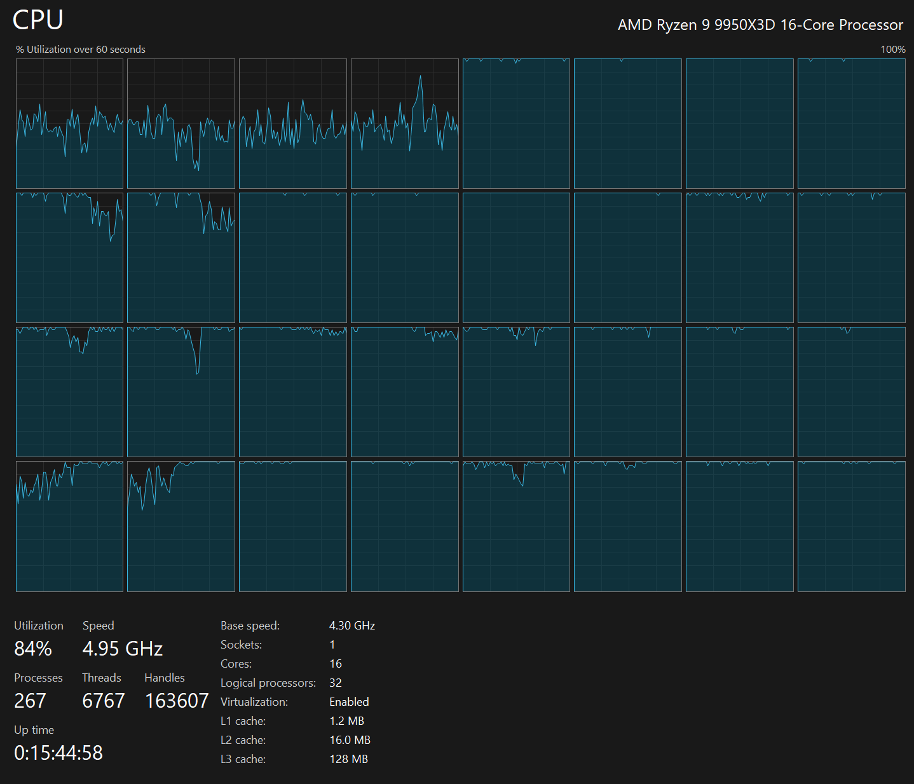Screen dimensions: 914x784
Task: Click the Threads value showing 6767
Action: [104, 701]
